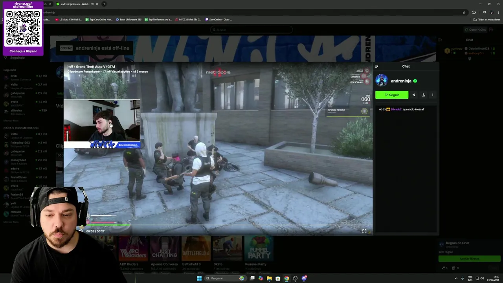Image resolution: width=503 pixels, height=283 pixels.
Task: Bookmark this page with the star icon
Action: coord(464,12)
